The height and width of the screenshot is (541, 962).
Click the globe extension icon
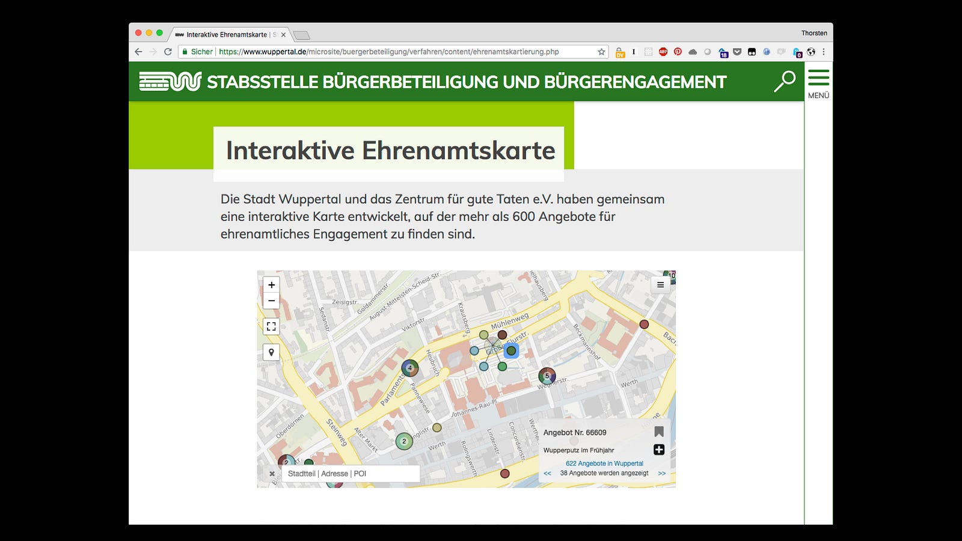[811, 52]
